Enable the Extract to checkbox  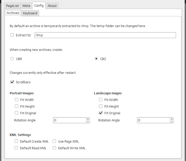(12, 35)
